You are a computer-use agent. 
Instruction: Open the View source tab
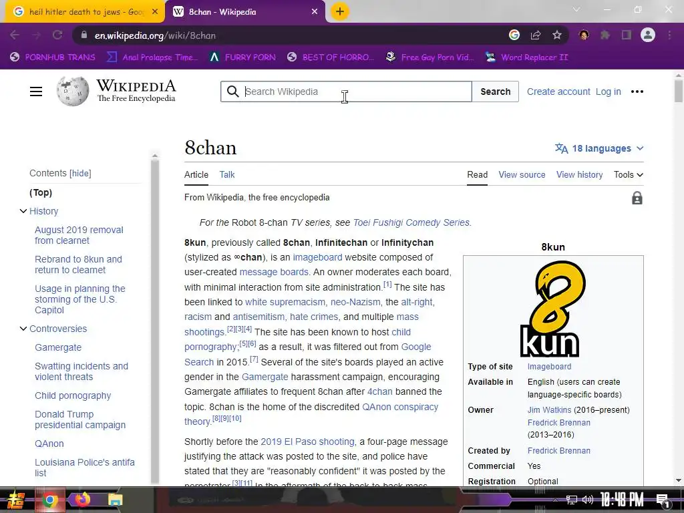522,174
